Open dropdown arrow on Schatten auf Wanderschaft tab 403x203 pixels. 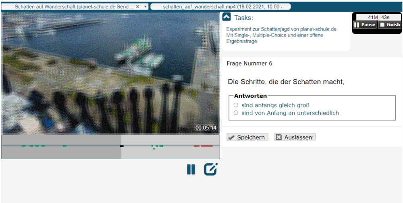click(x=145, y=7)
